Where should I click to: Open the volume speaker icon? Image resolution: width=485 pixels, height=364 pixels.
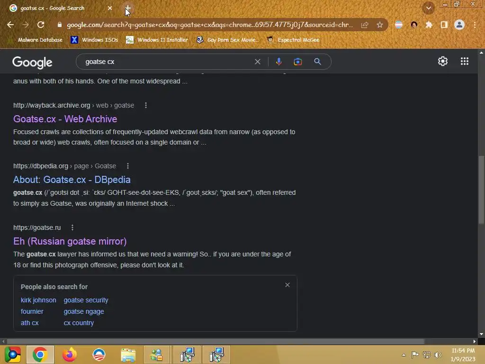(438, 355)
